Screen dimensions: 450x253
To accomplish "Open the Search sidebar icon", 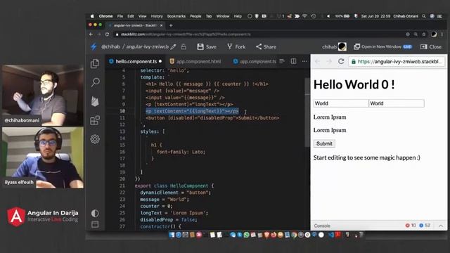I will [95, 82].
